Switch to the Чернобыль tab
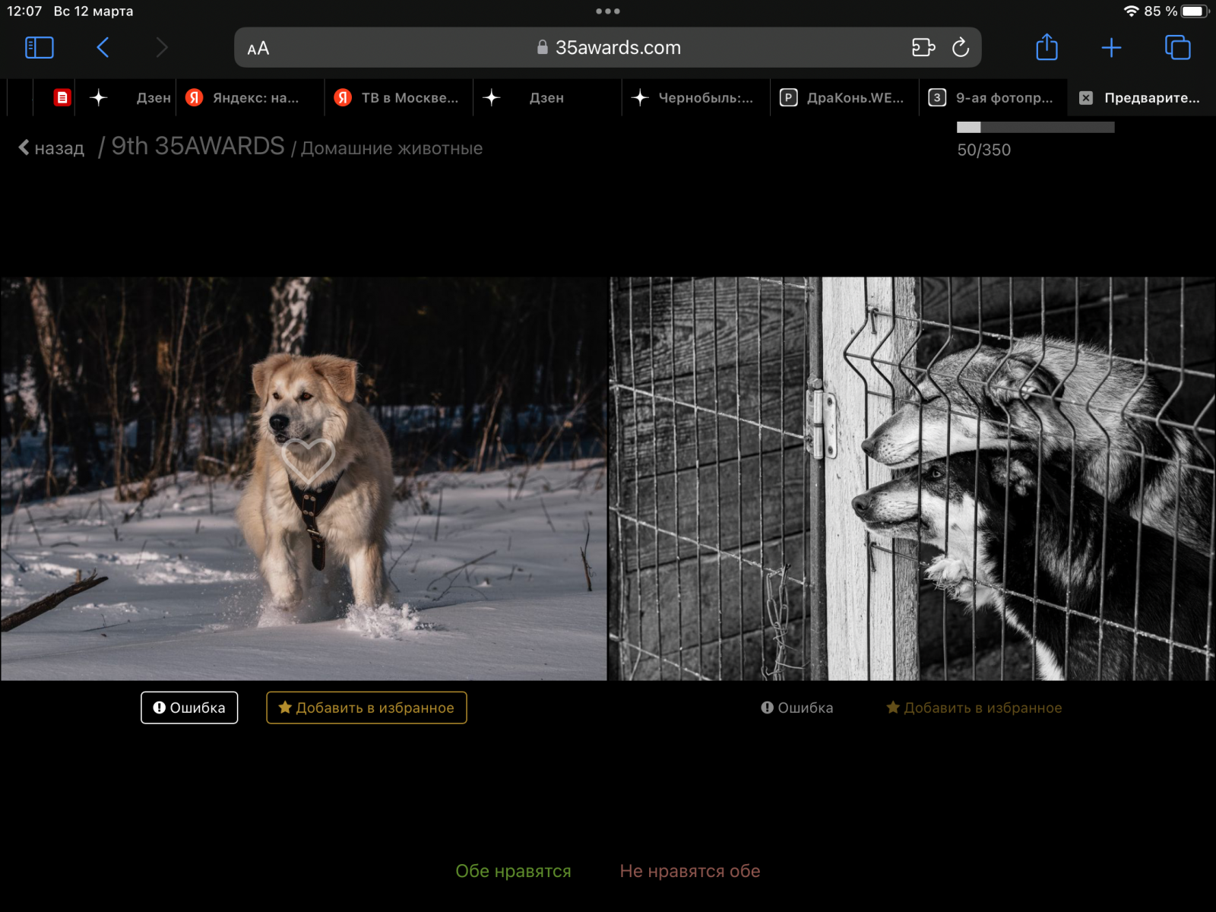This screenshot has height=912, width=1216. click(695, 98)
